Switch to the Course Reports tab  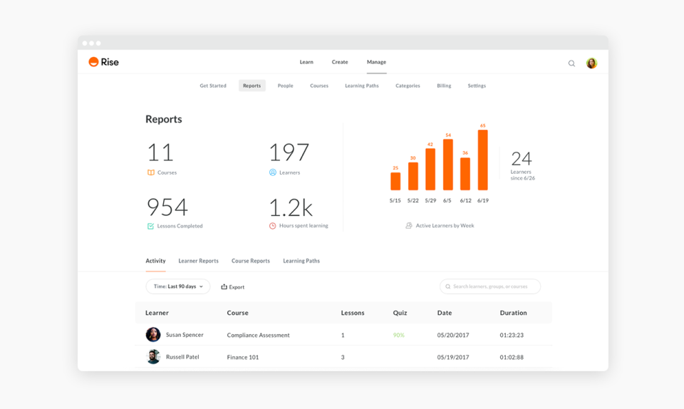[x=251, y=261]
